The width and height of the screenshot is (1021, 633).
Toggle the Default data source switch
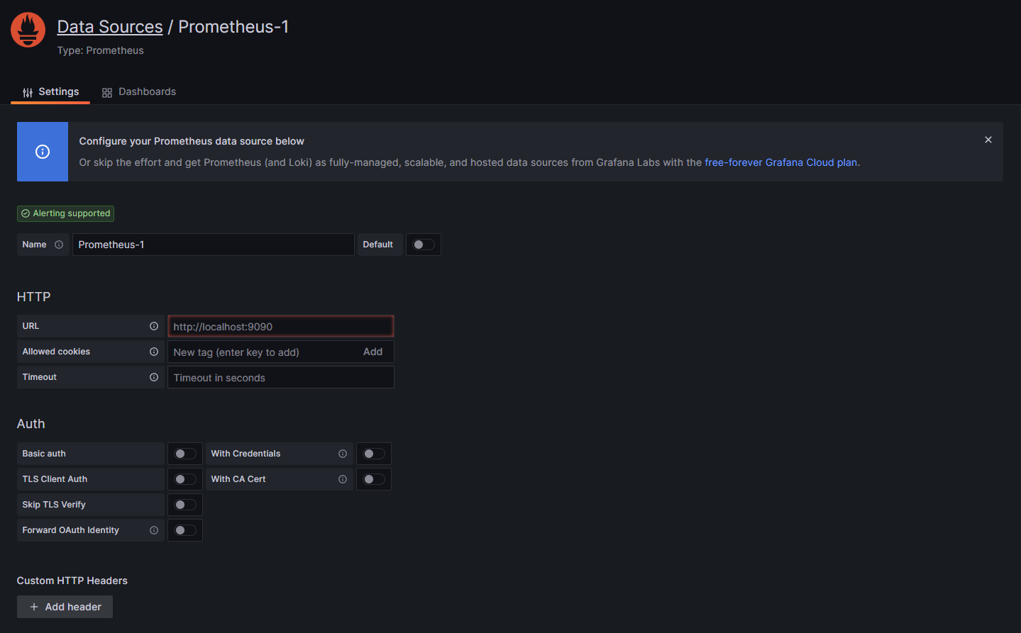click(x=424, y=245)
